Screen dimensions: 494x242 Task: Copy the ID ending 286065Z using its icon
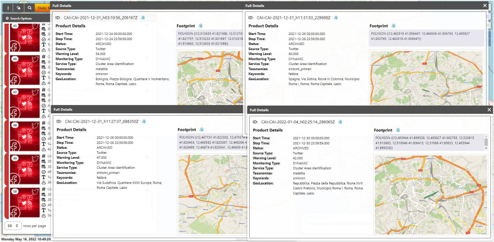(x=340, y=122)
